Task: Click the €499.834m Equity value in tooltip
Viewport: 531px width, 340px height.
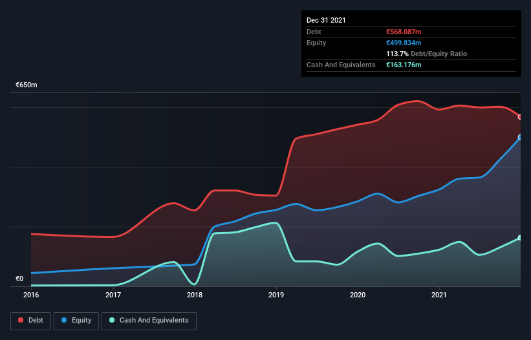Action: pos(404,43)
